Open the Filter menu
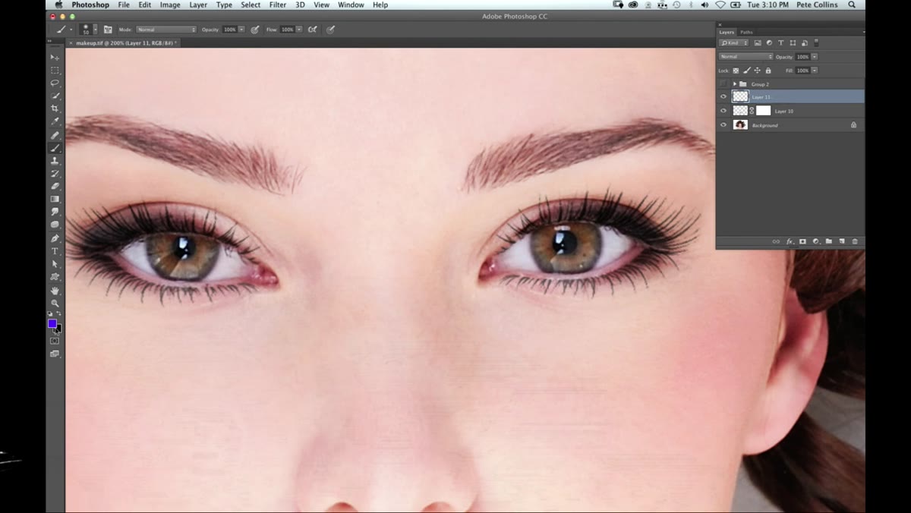The image size is (911, 513). 278,5
